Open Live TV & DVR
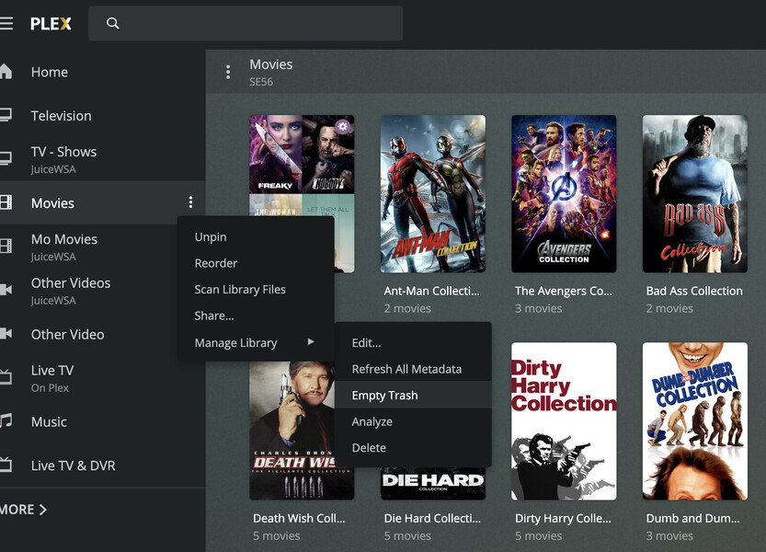Viewport: 766px width, 552px height. click(74, 466)
